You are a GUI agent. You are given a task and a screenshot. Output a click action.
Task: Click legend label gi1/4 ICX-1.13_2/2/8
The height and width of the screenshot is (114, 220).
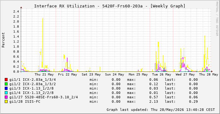tap(32, 93)
